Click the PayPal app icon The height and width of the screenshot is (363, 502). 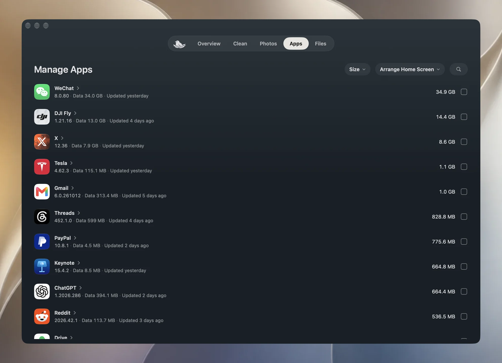(x=42, y=242)
